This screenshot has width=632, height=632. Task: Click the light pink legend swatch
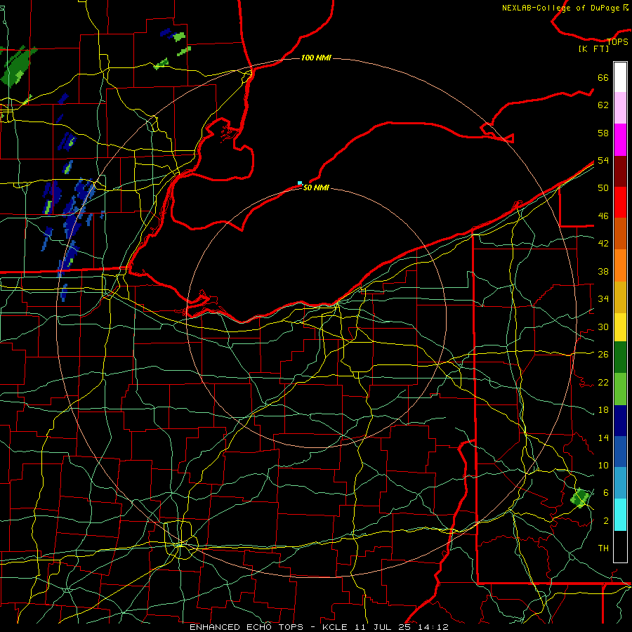coord(620,107)
